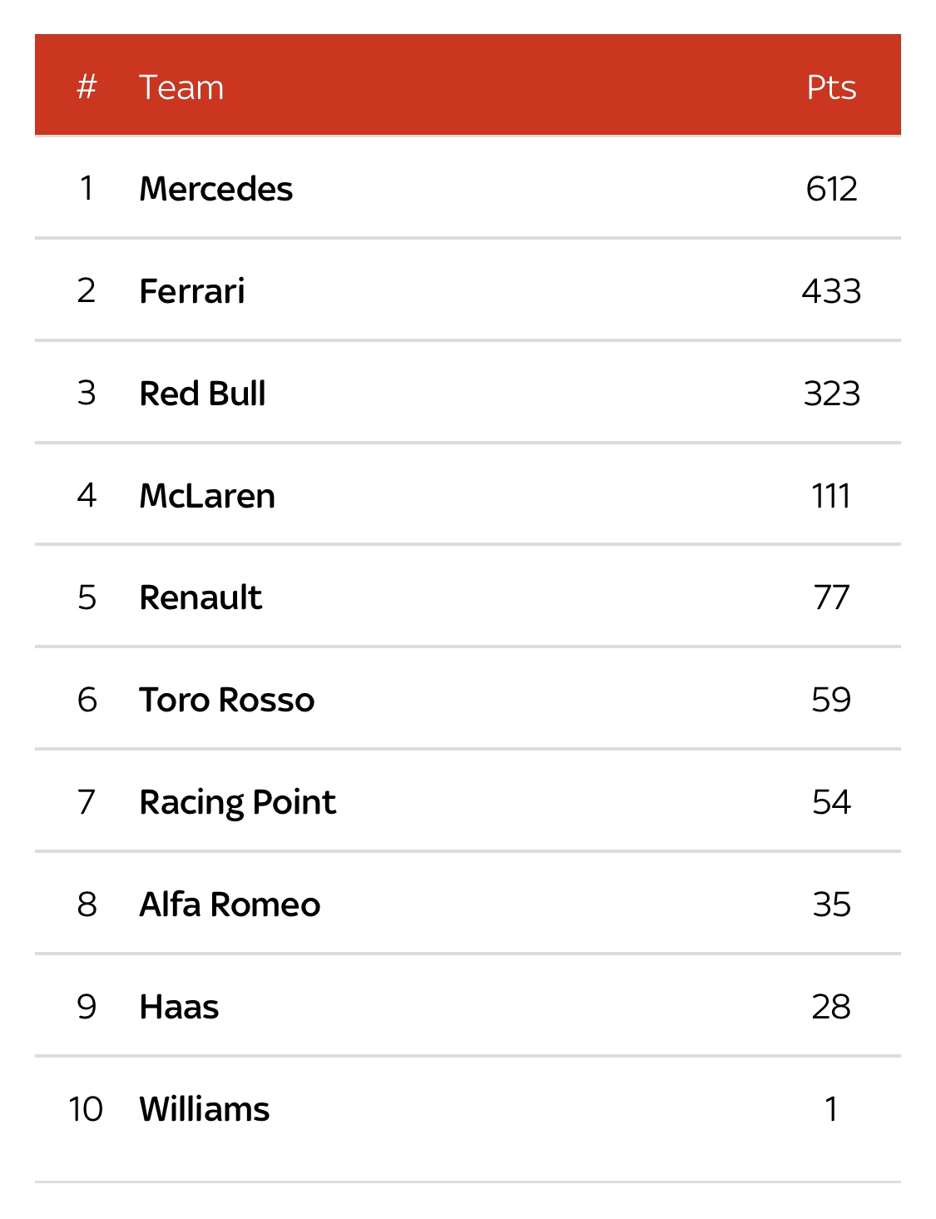Viewport: 936px width, 1219px height.
Task: Click Red Bull's 323 points value
Action: click(831, 394)
